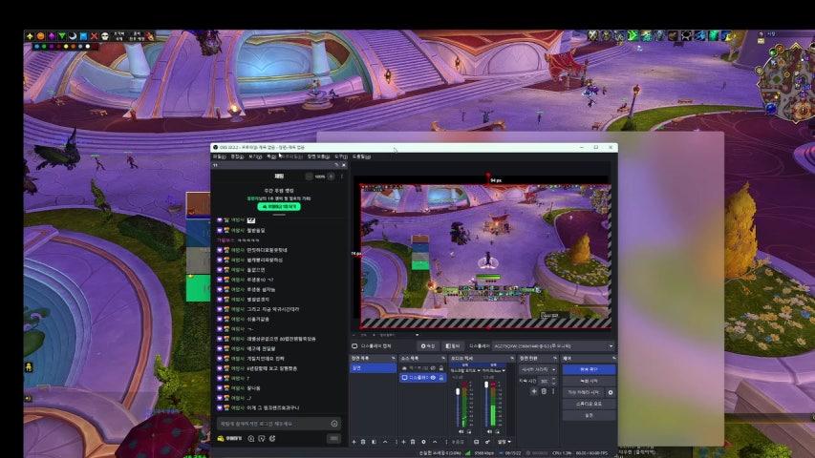This screenshot has height=458, width=815.
Task: Open scene filters icon in scene list toolbar
Action: [x=375, y=442]
